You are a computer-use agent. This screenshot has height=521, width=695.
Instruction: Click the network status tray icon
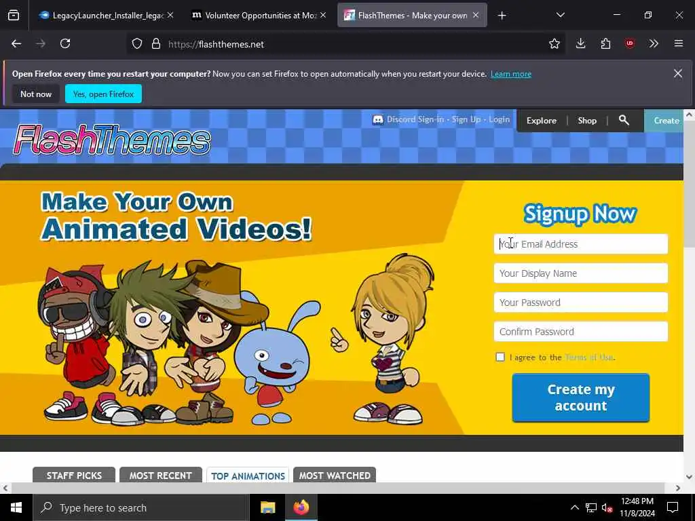coord(591,507)
